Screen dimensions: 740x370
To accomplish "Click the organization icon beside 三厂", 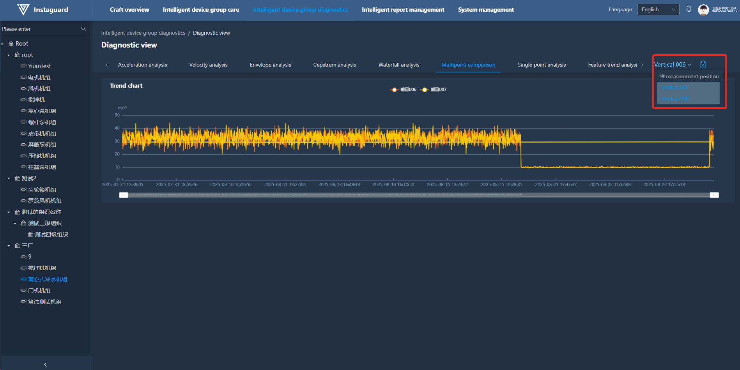I will pos(17,246).
